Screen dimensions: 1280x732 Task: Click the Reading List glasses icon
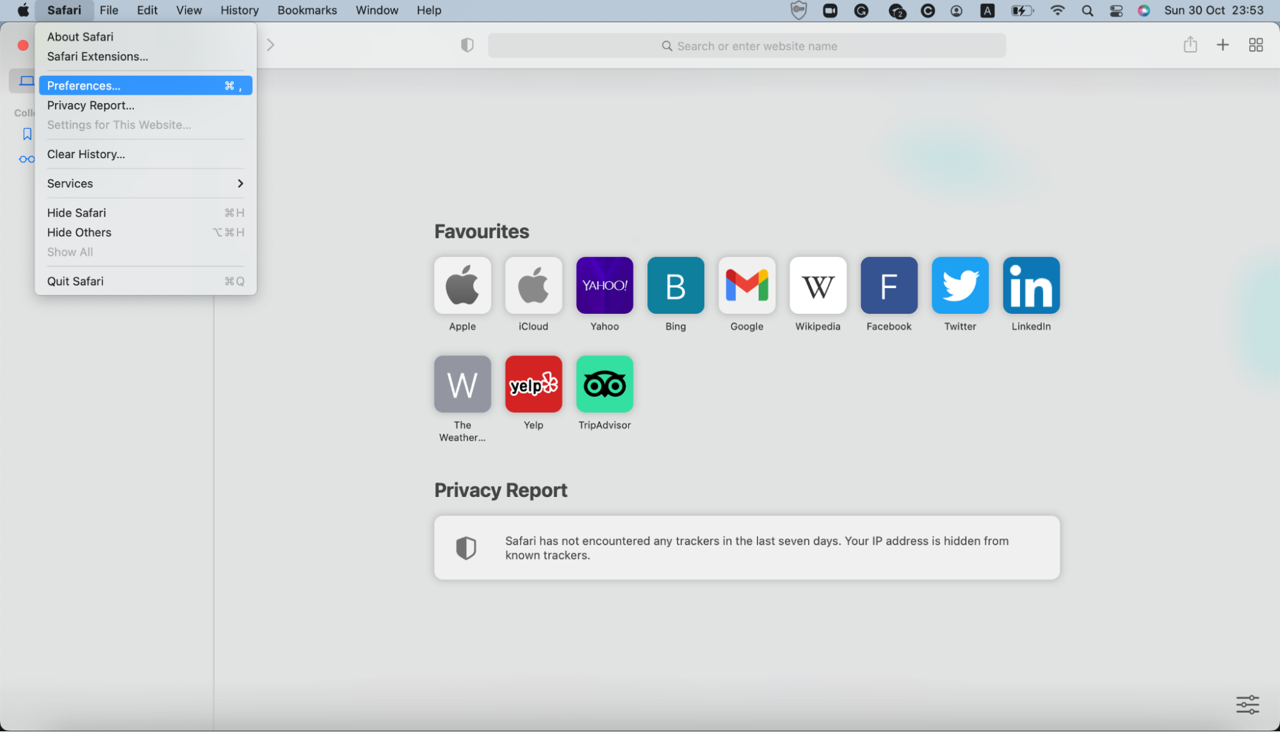pyautogui.click(x=27, y=159)
